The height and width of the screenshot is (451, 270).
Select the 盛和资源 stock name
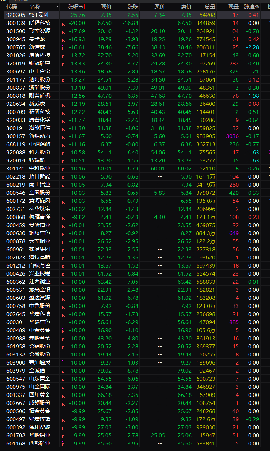40,427
